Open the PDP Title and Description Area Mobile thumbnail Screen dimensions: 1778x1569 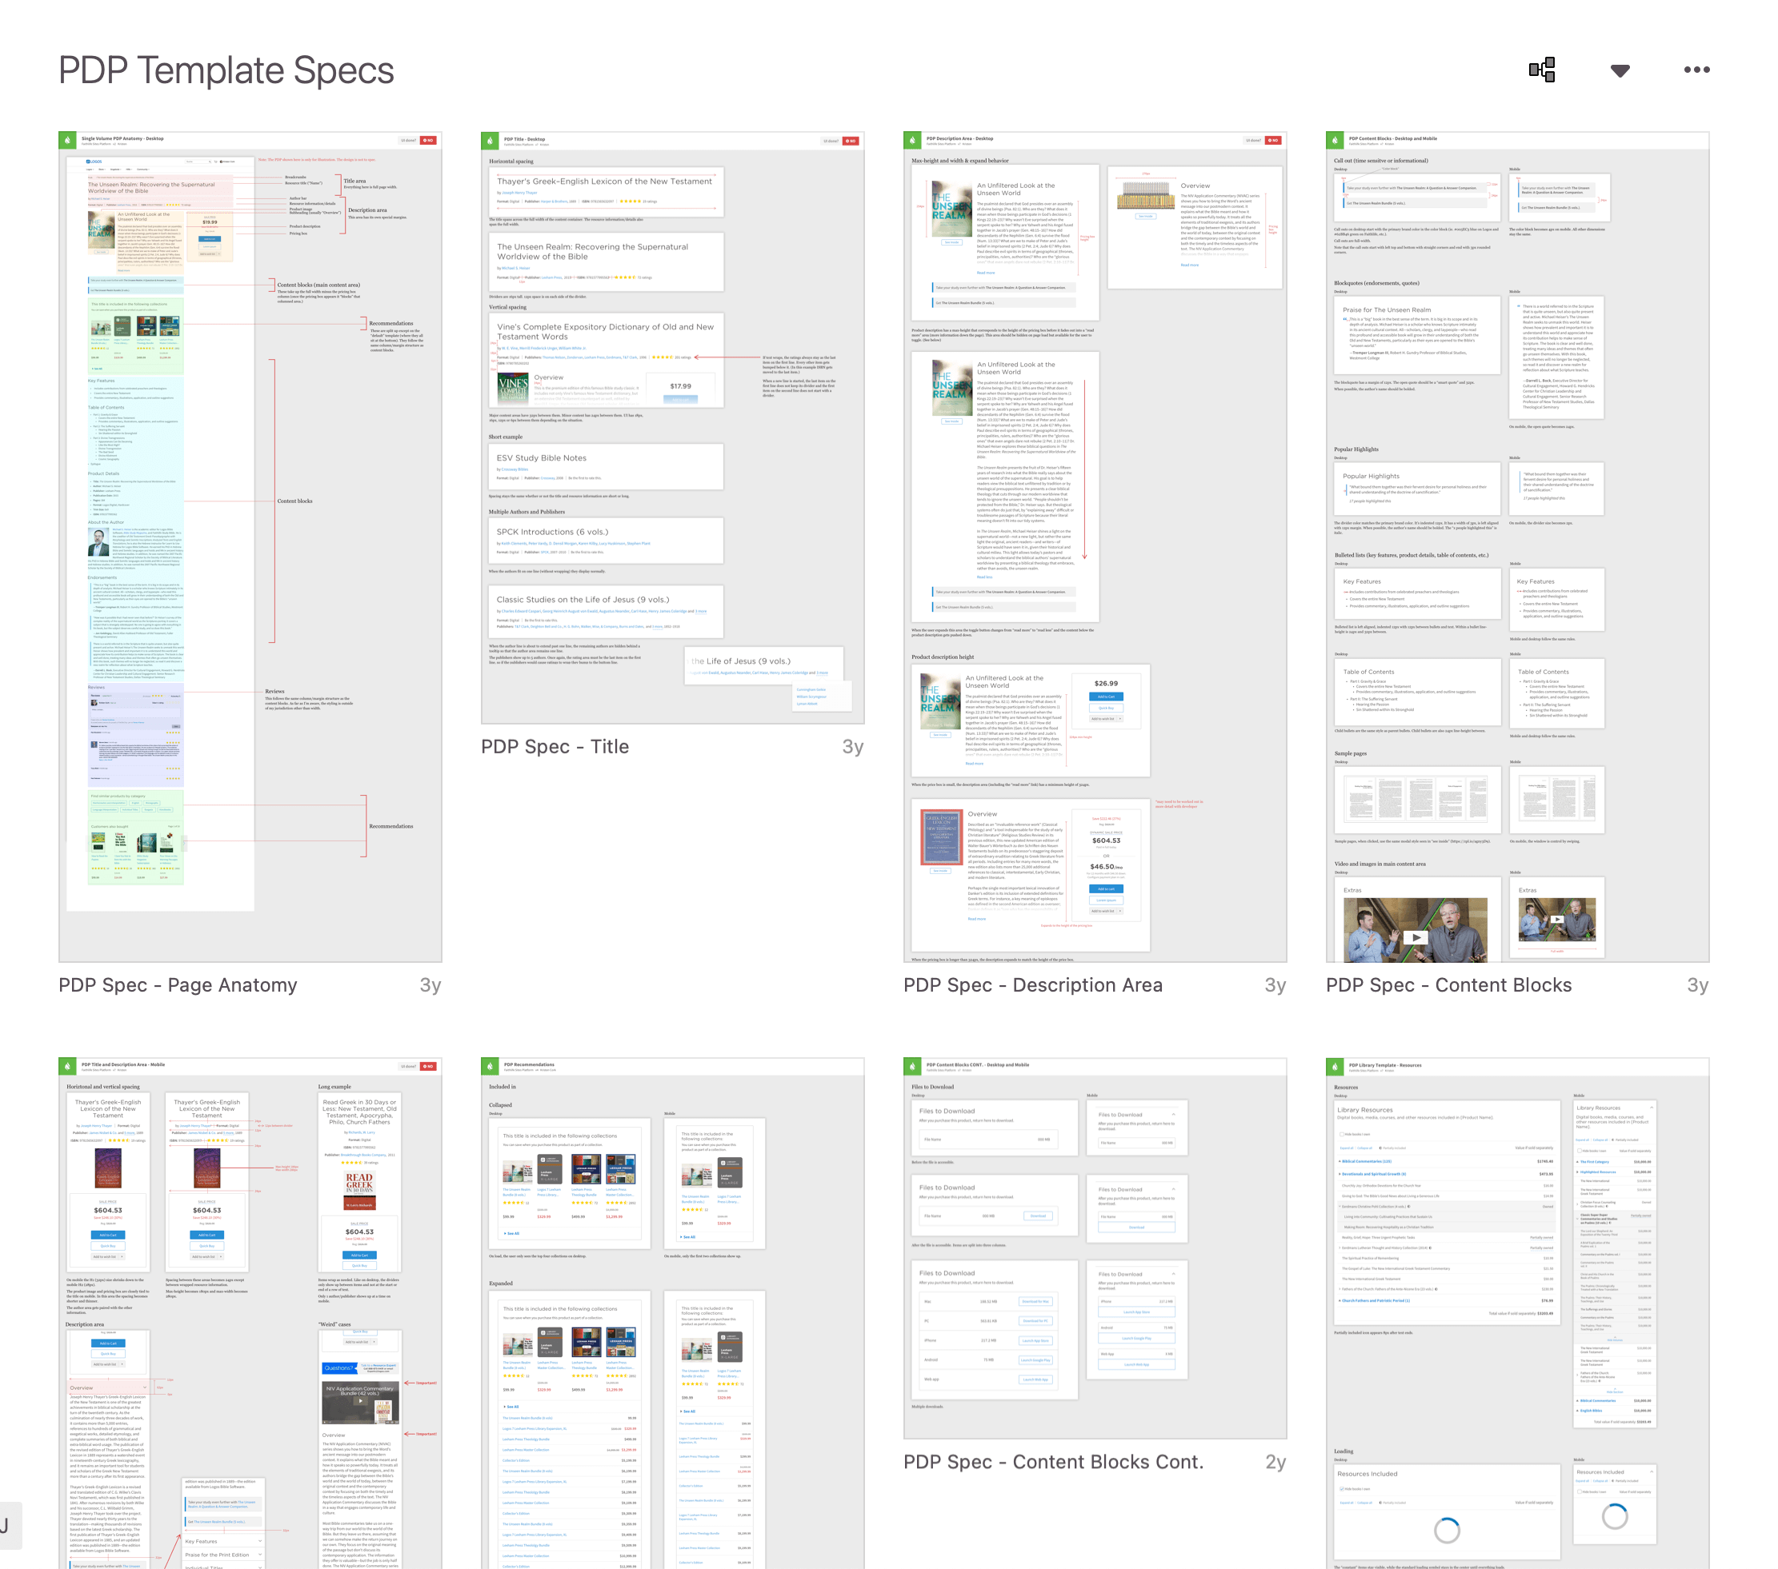coord(250,1312)
